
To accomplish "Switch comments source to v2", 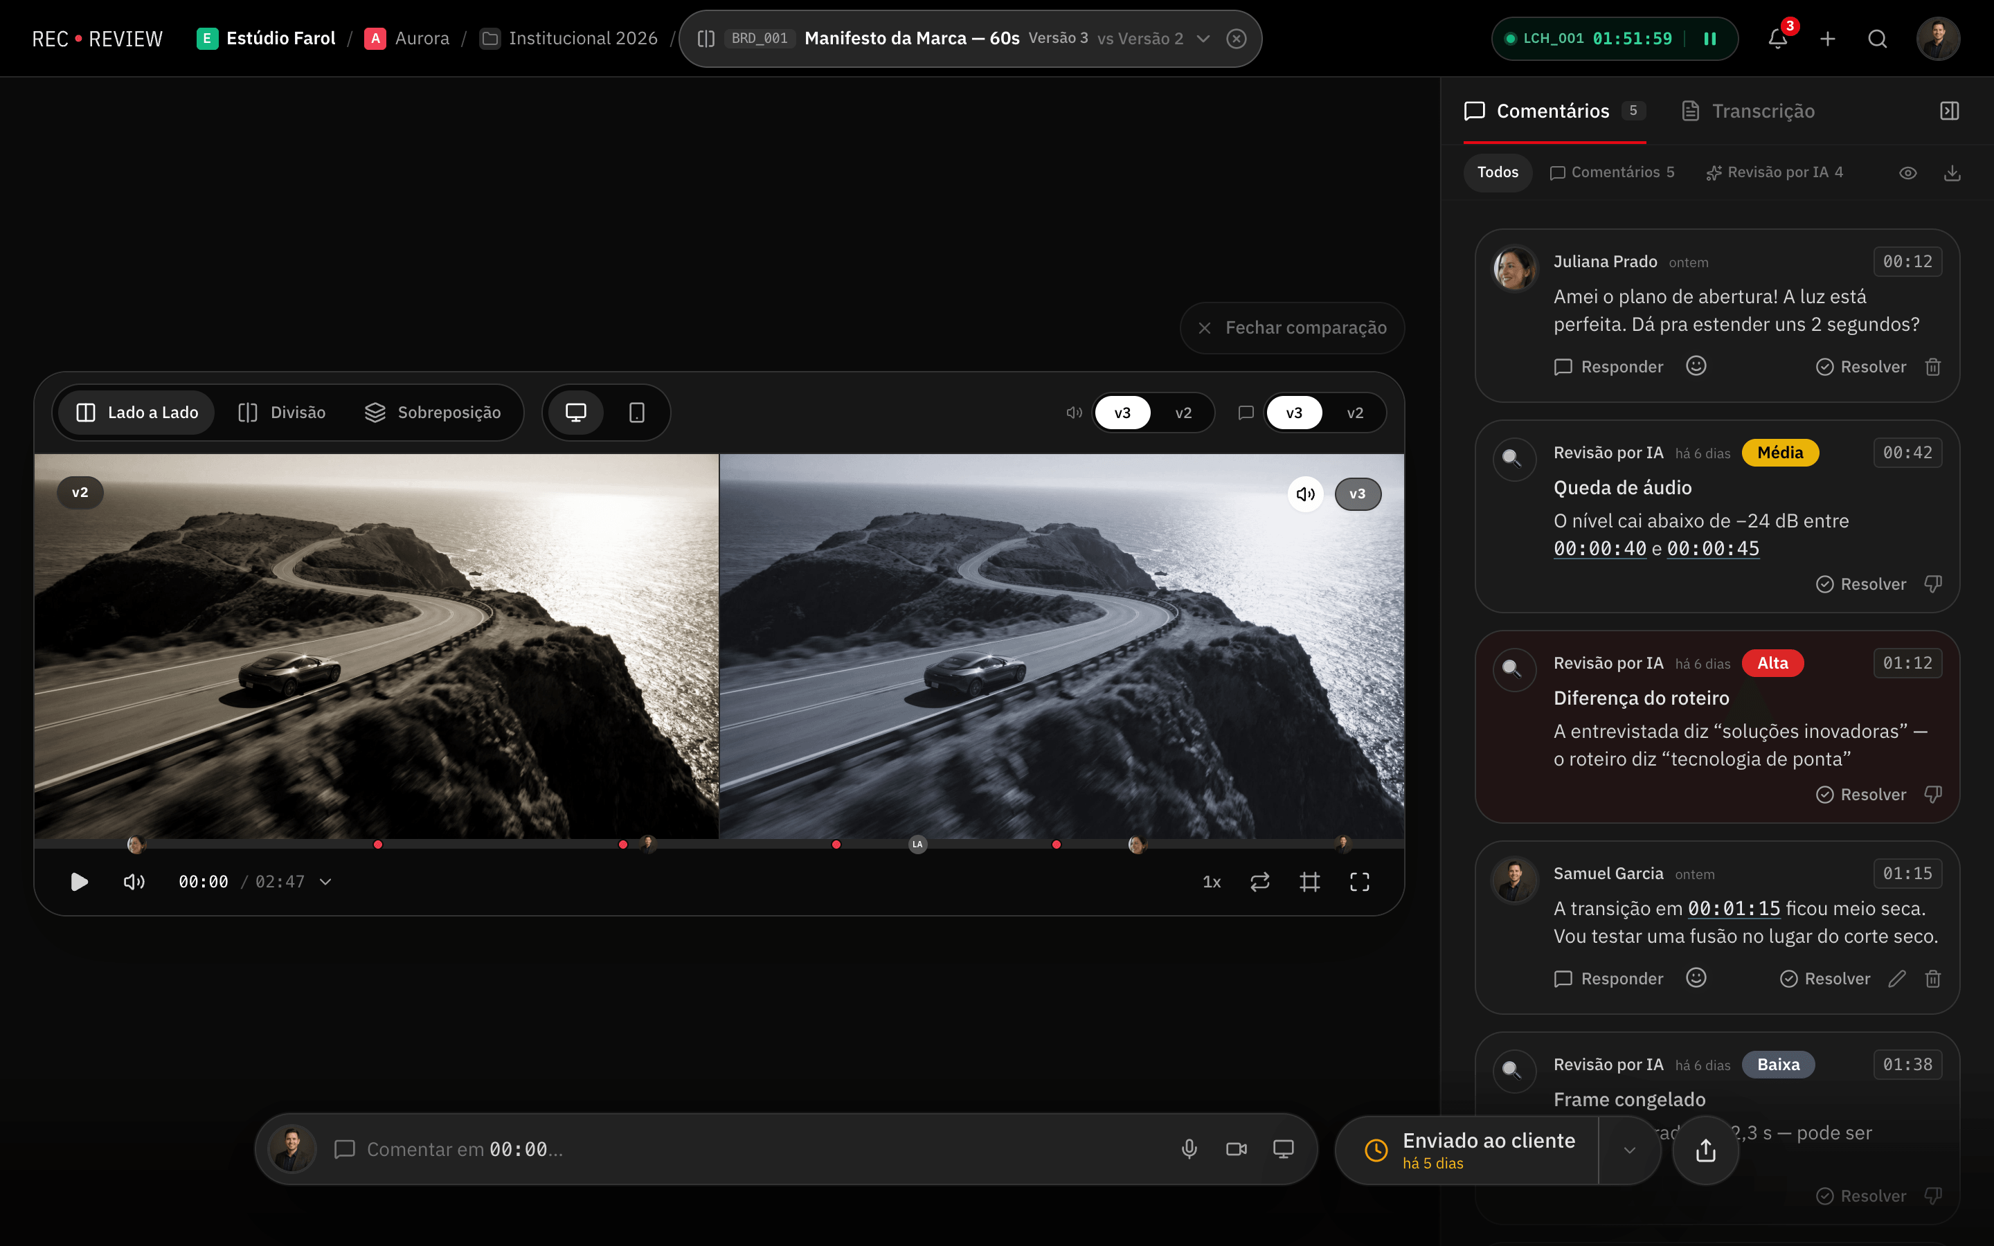I will (x=1354, y=413).
